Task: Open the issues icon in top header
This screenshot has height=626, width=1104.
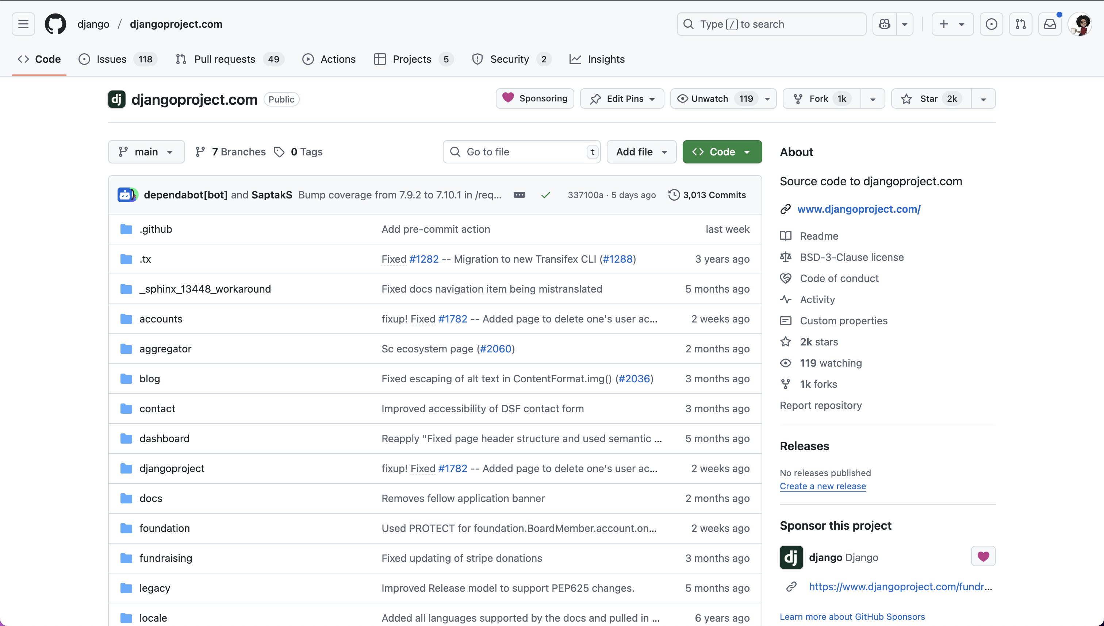Action: click(991, 24)
